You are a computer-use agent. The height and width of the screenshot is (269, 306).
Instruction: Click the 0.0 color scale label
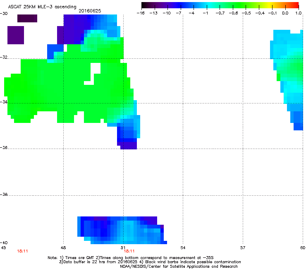click(285, 13)
